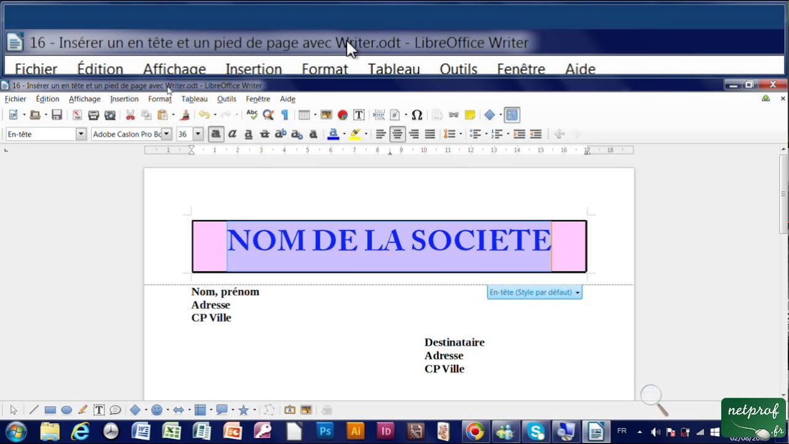789x444 pixels.
Task: Click the Open file folder icon
Action: point(35,115)
